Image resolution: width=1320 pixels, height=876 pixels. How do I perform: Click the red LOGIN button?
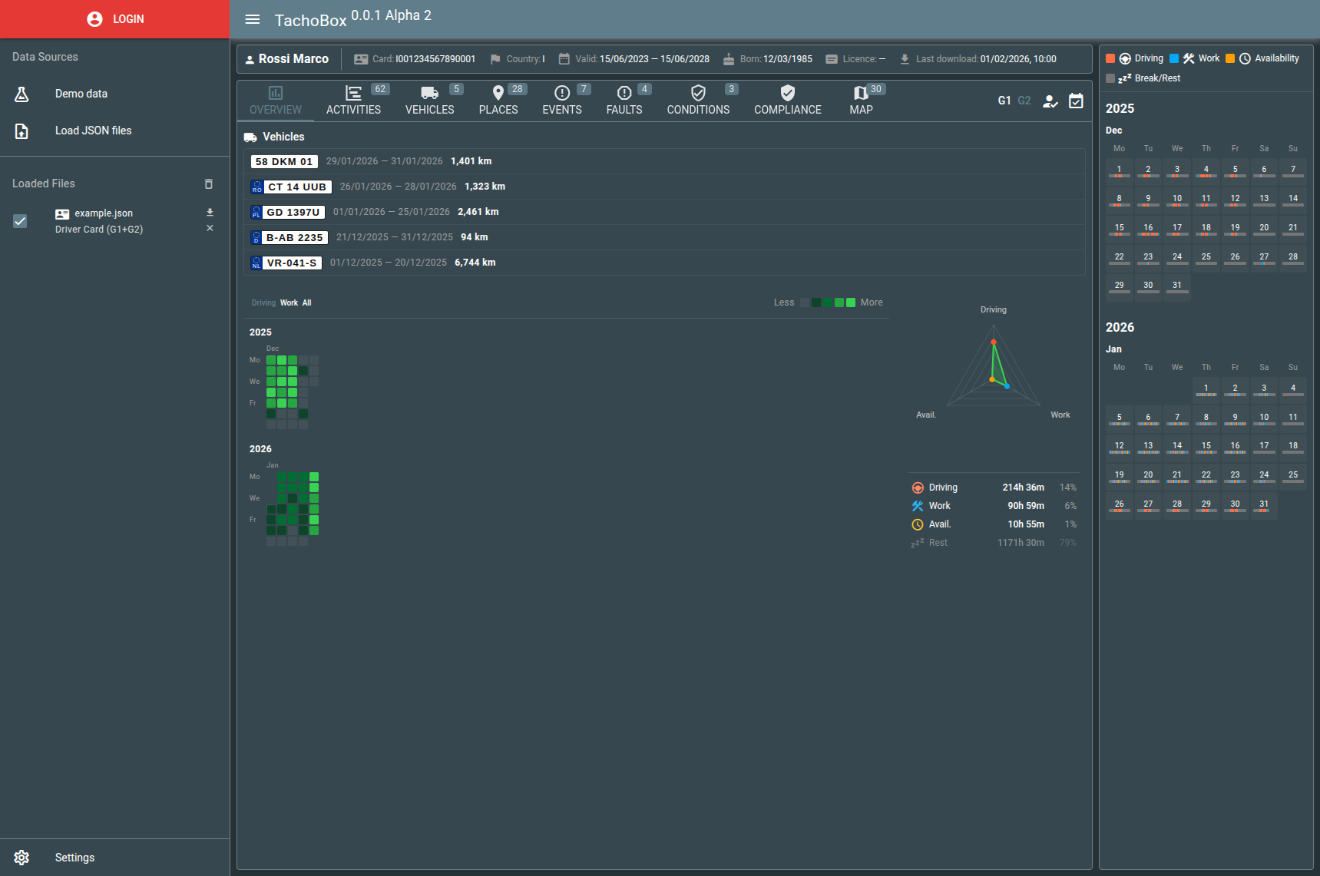[115, 19]
